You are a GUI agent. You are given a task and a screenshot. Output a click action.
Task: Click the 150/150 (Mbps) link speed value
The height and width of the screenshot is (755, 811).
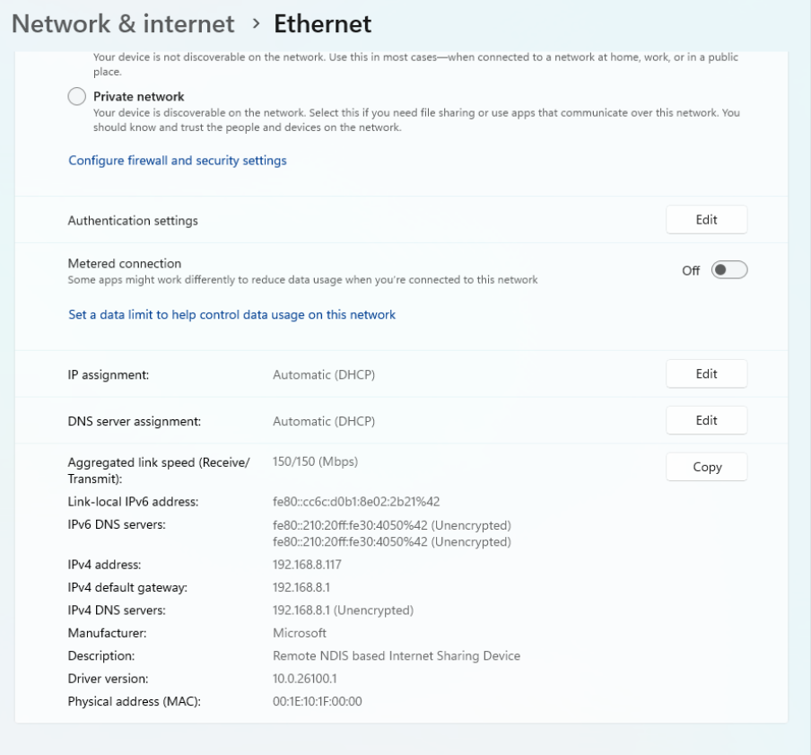pos(315,461)
